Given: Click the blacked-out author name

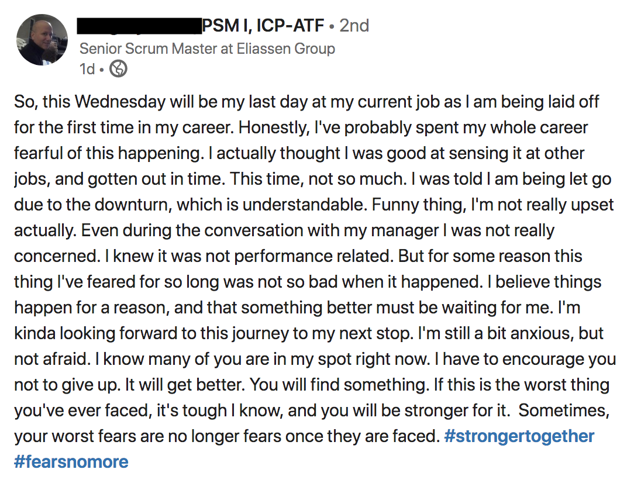Looking at the screenshot, I should [x=139, y=26].
